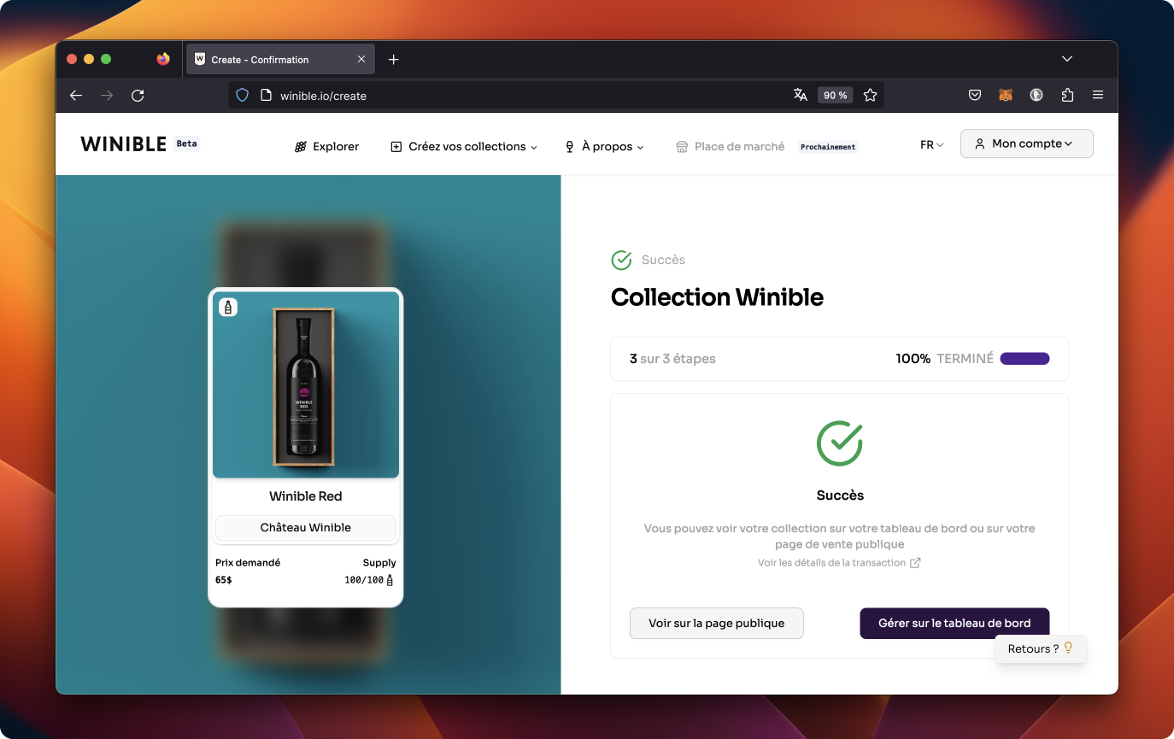Click Gérer sur le tableau de bord
Viewport: 1174px width, 739px height.
tap(954, 624)
